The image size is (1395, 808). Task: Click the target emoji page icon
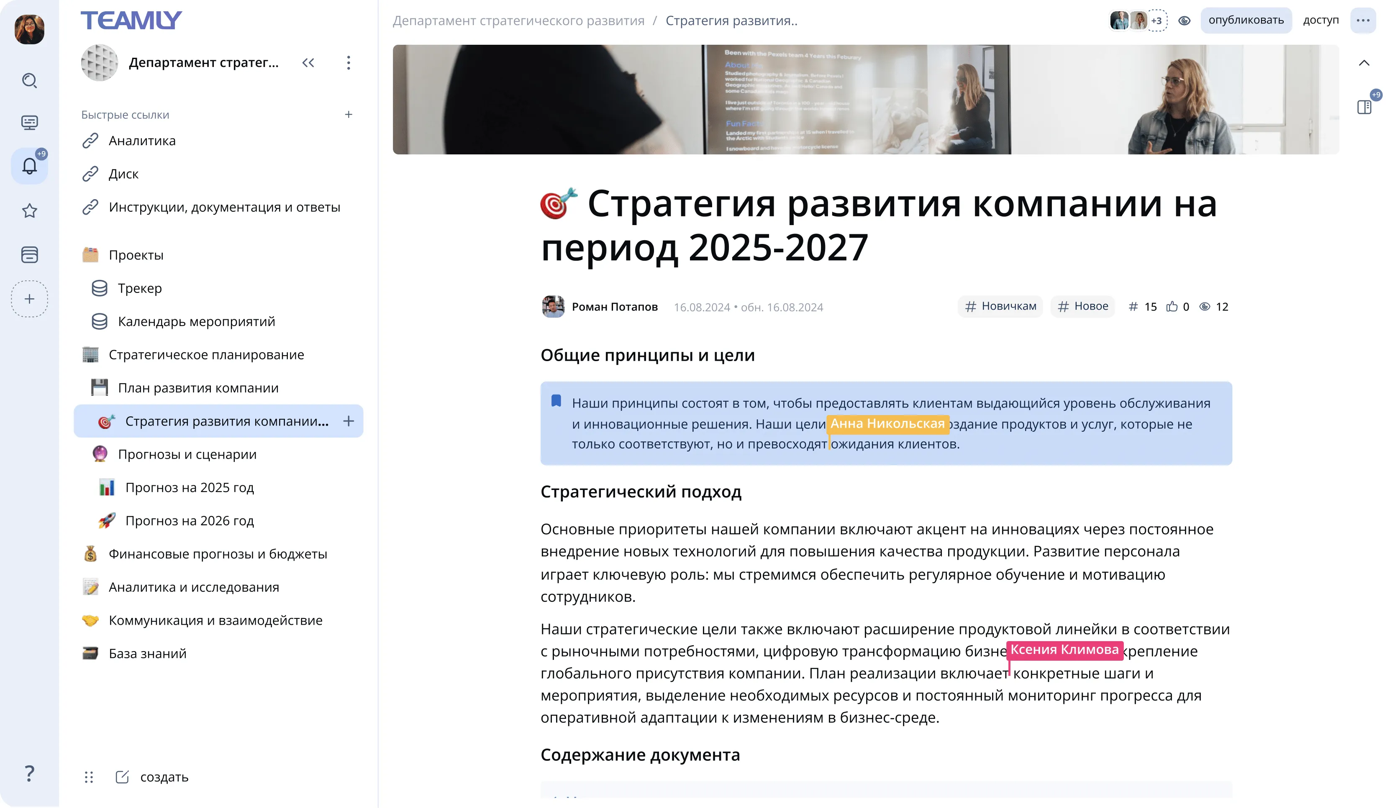(559, 203)
